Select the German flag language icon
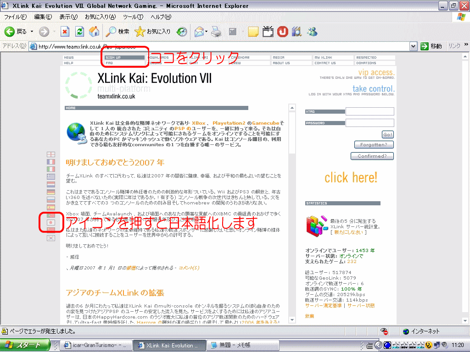This screenshot has height=352, width=470. point(51,192)
